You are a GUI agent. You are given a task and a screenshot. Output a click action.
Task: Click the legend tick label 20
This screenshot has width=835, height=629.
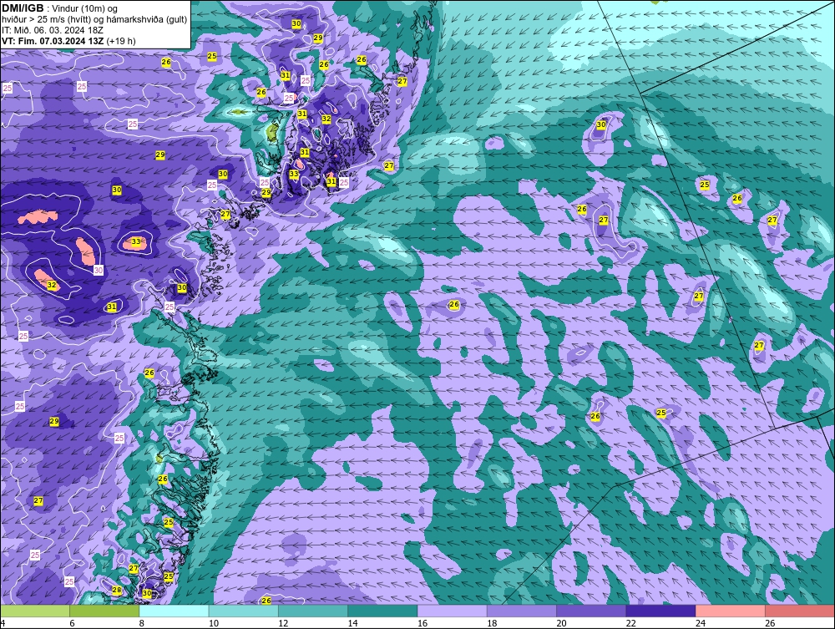[x=561, y=623]
